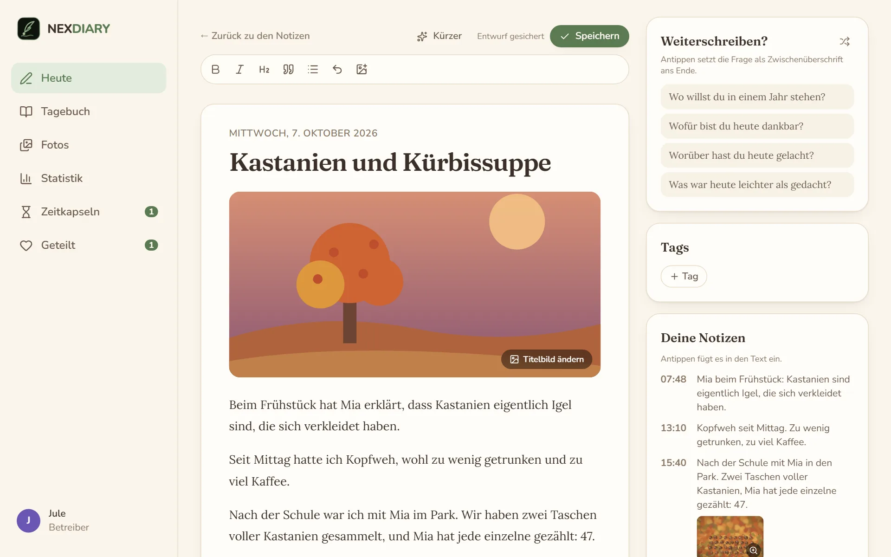Insert an H2 heading
This screenshot has width=891, height=557.
(x=264, y=70)
